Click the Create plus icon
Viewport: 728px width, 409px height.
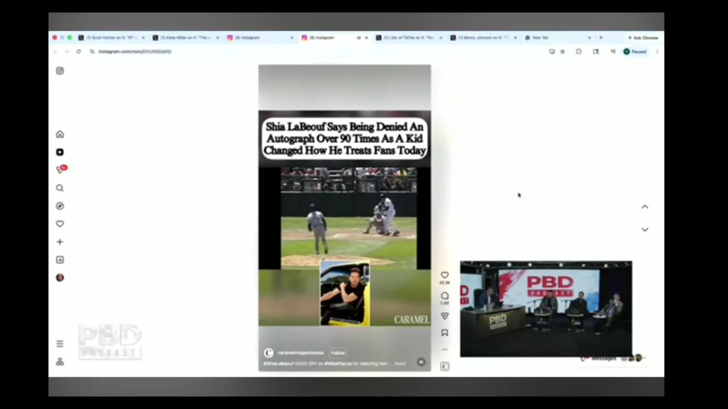[x=60, y=242]
